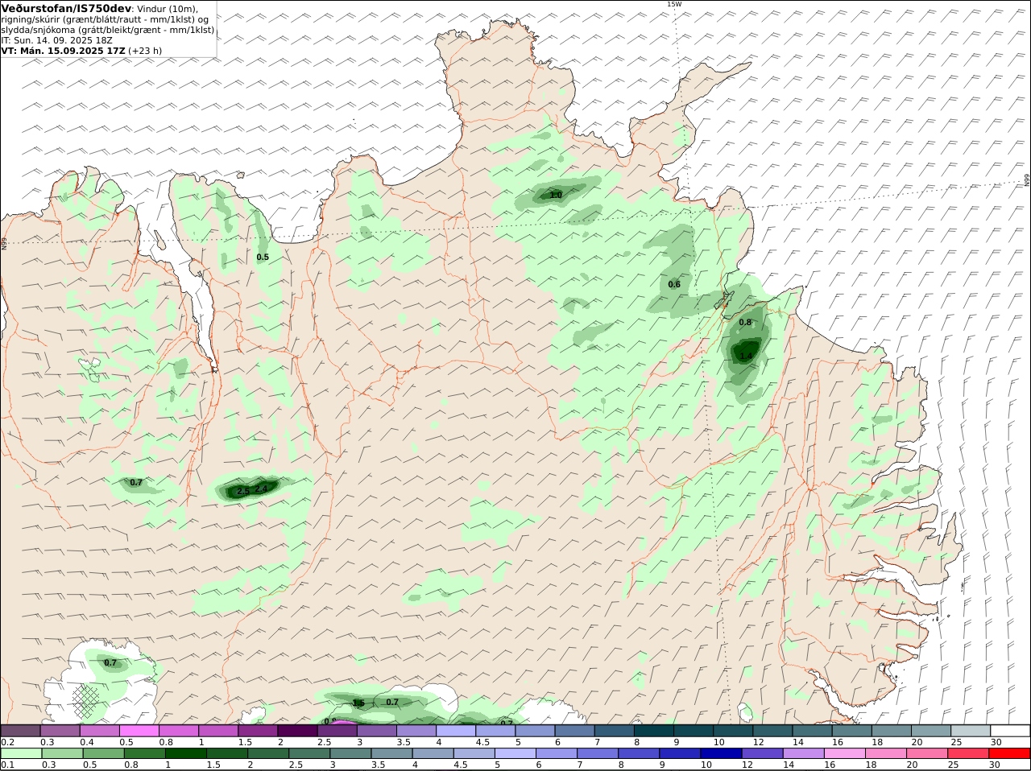Click the '0.5' precipitation value on the map
The height and width of the screenshot is (771, 1031).
click(x=263, y=258)
